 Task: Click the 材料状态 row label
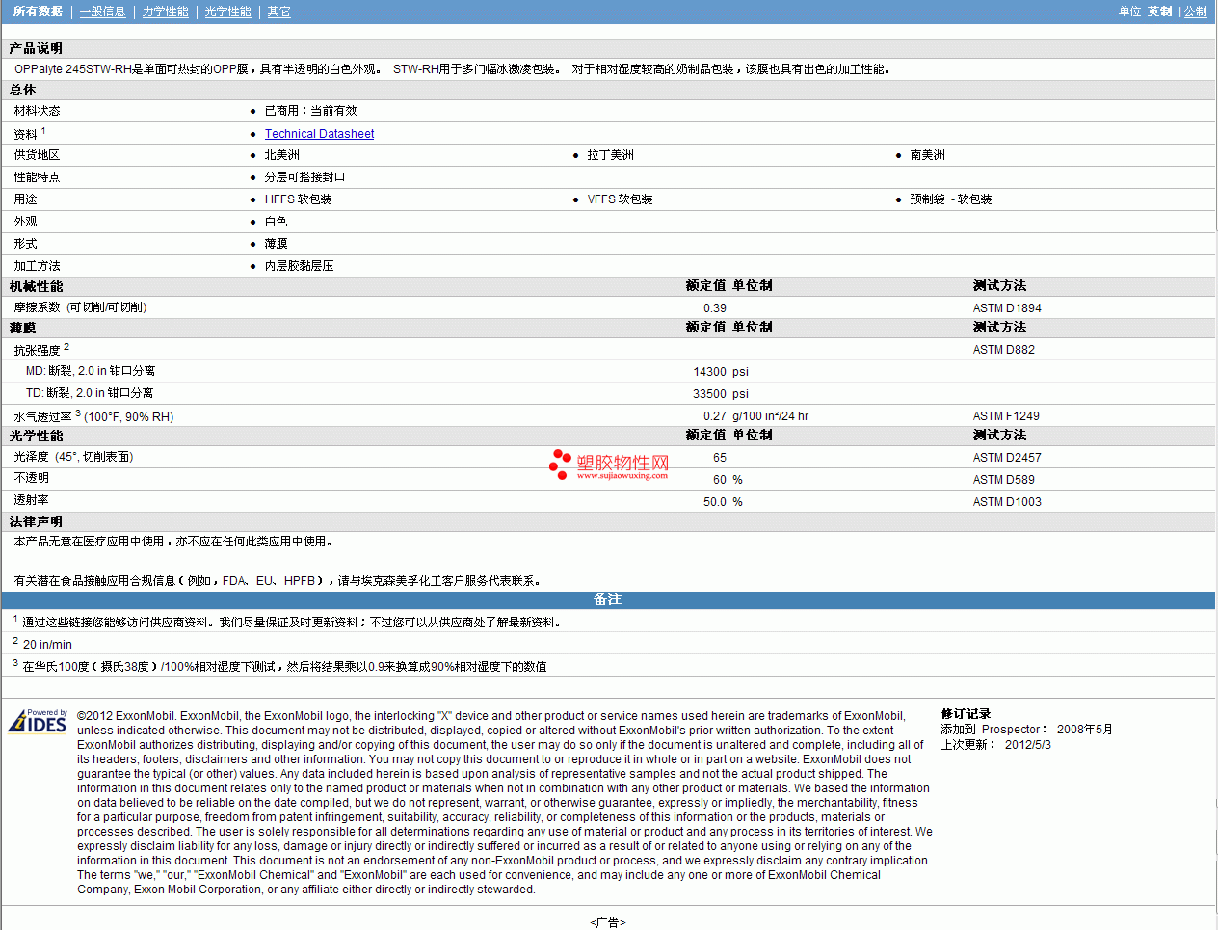pyautogui.click(x=37, y=111)
